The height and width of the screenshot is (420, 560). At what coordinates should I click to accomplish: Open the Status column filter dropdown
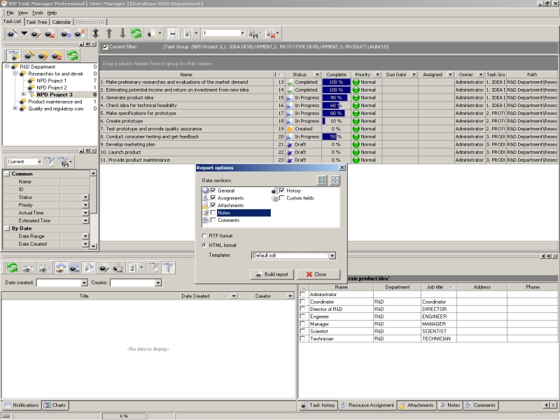317,75
